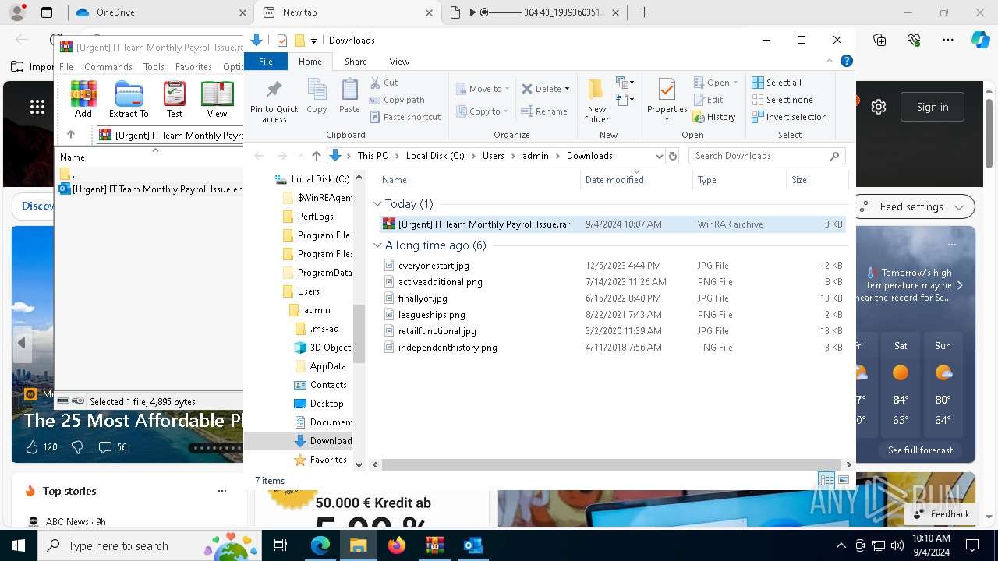Switch to the Share ribbon tab
The height and width of the screenshot is (561, 998).
point(356,62)
